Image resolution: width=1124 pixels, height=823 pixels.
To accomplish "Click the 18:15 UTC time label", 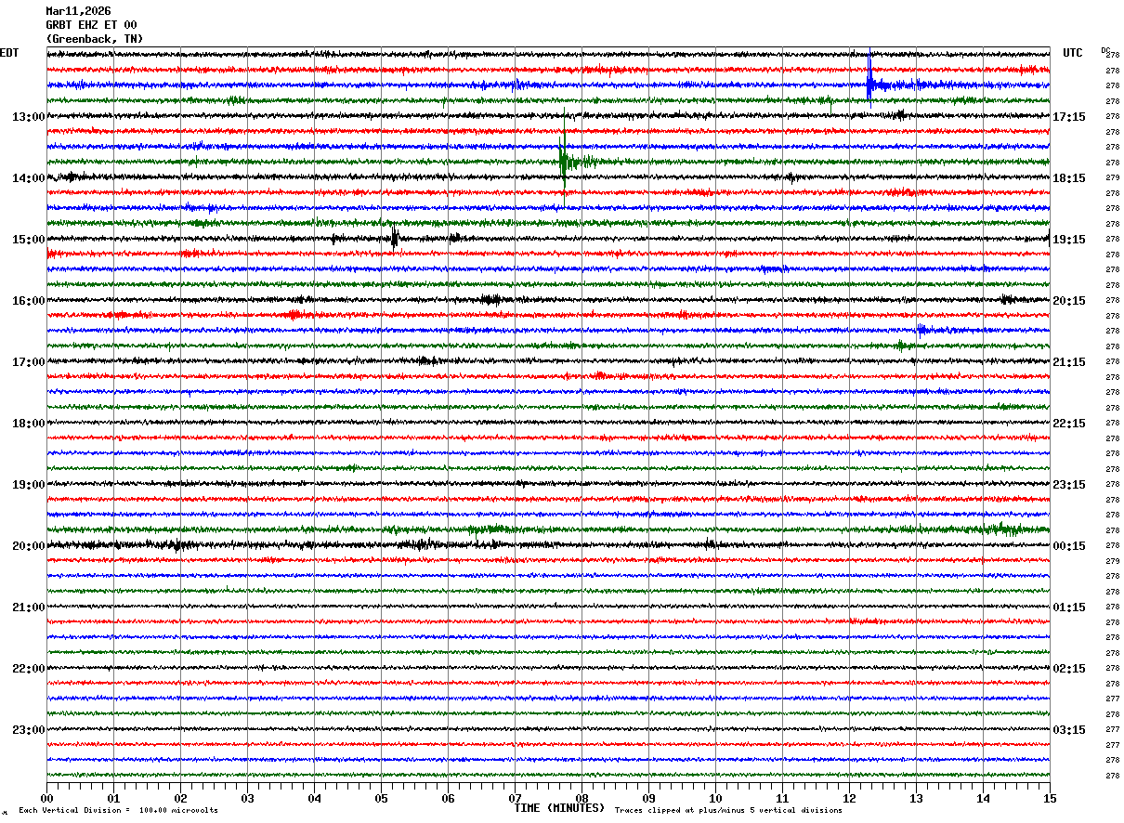I will click(1069, 178).
